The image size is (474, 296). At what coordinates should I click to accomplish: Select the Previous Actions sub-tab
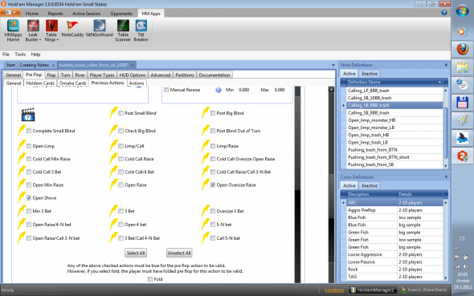tap(108, 83)
